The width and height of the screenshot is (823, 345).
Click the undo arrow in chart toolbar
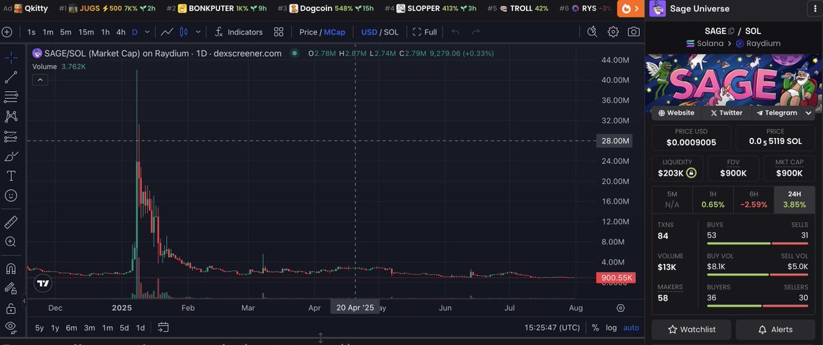(455, 32)
